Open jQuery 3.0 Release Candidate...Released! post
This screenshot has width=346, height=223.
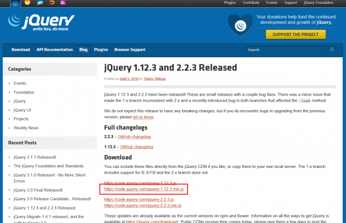pyautogui.click(x=52, y=199)
